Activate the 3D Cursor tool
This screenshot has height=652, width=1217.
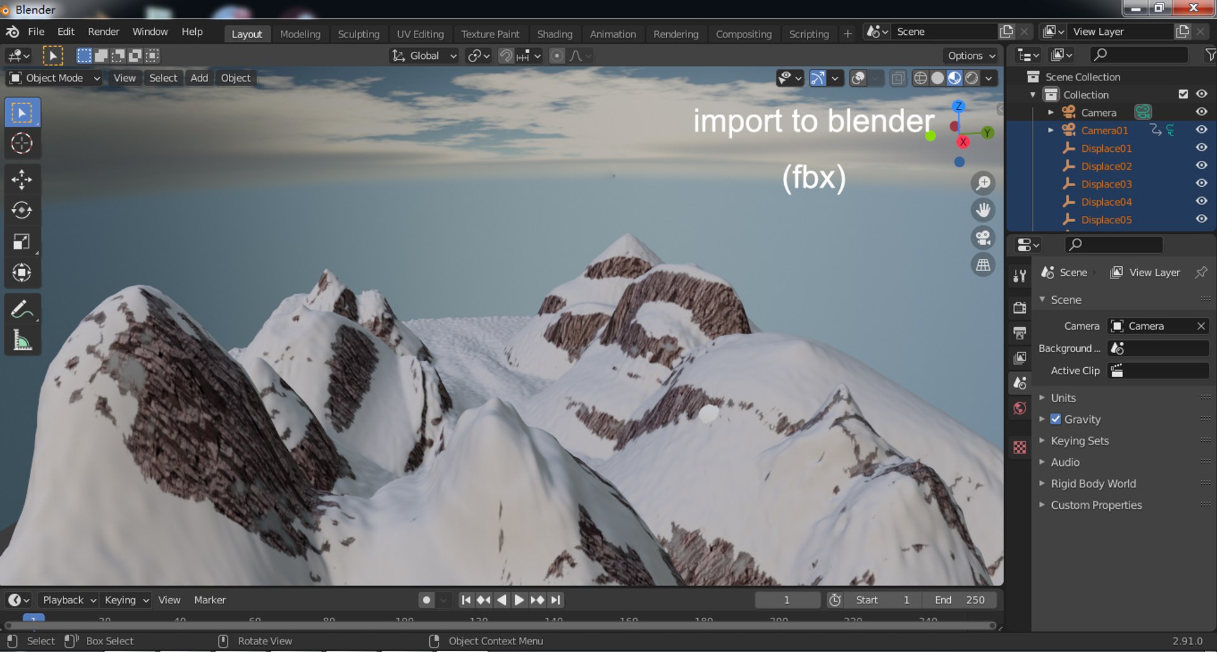[x=22, y=144]
